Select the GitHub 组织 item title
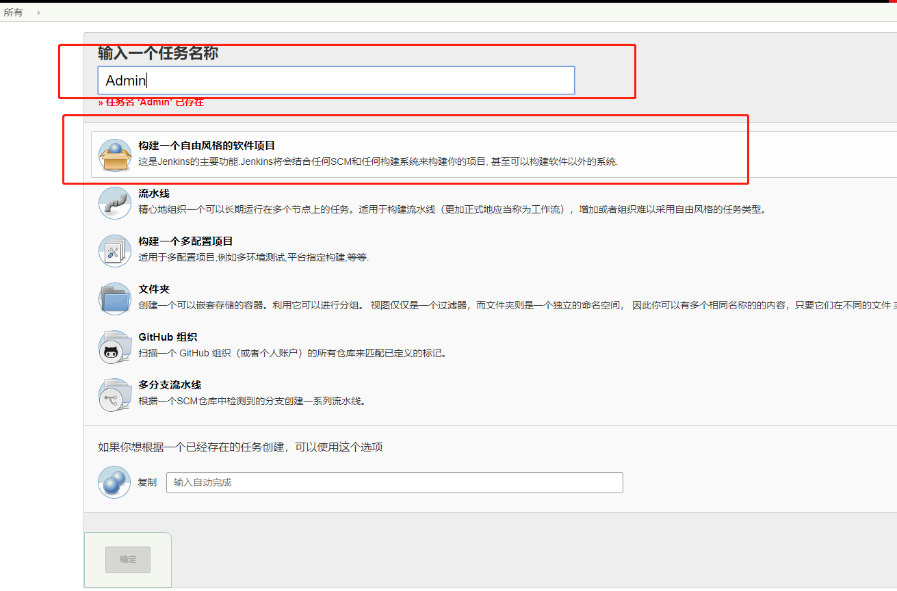This screenshot has height=591, width=897. coord(168,337)
